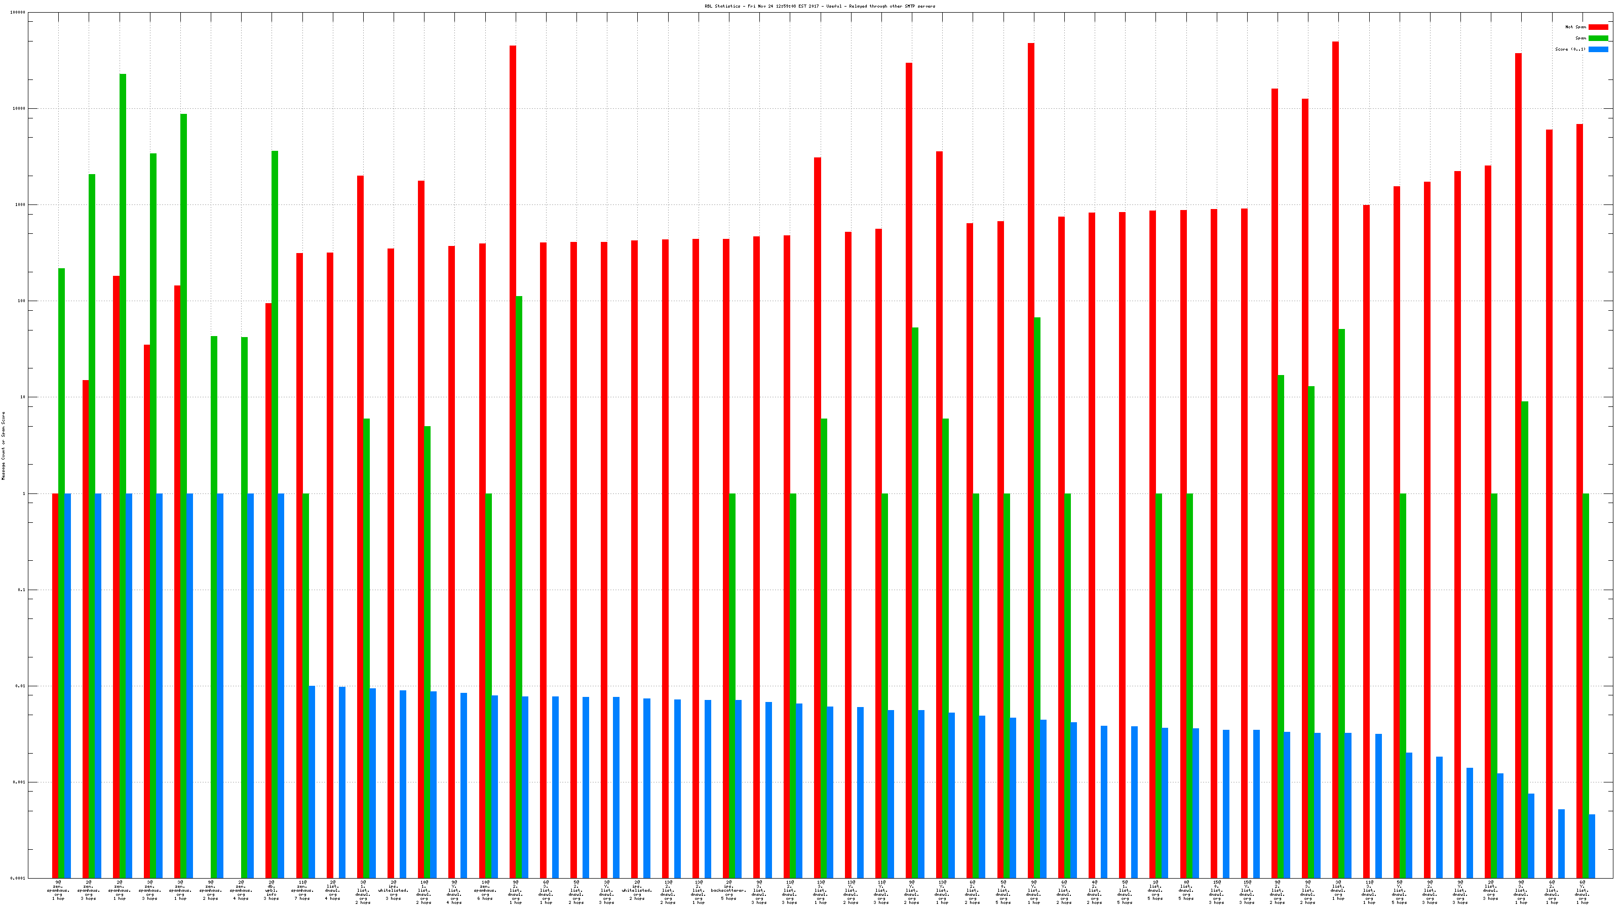The width and height of the screenshot is (1621, 911).
Task: Click the Message Count or Spam Score axis label
Action: point(3,446)
